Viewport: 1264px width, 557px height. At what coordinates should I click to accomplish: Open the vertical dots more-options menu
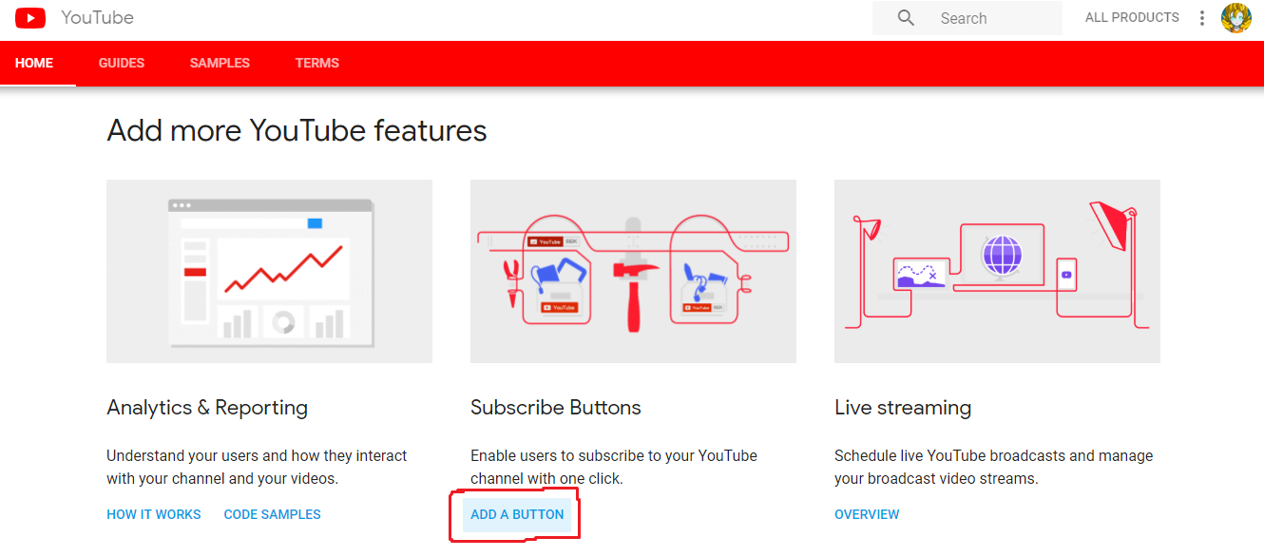(x=1202, y=18)
